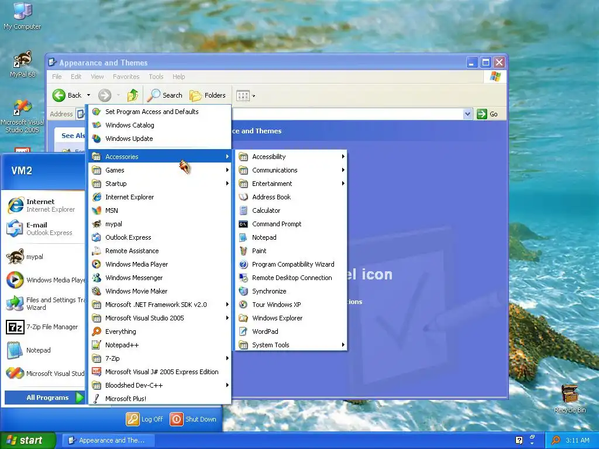Expand the Entertainment submenu
Image resolution: width=599 pixels, height=449 pixels.
click(x=291, y=183)
